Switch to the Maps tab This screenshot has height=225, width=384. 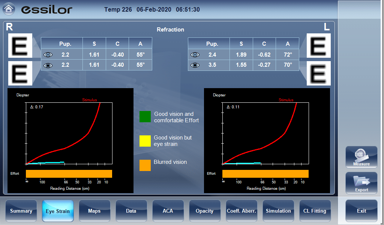[94, 211]
